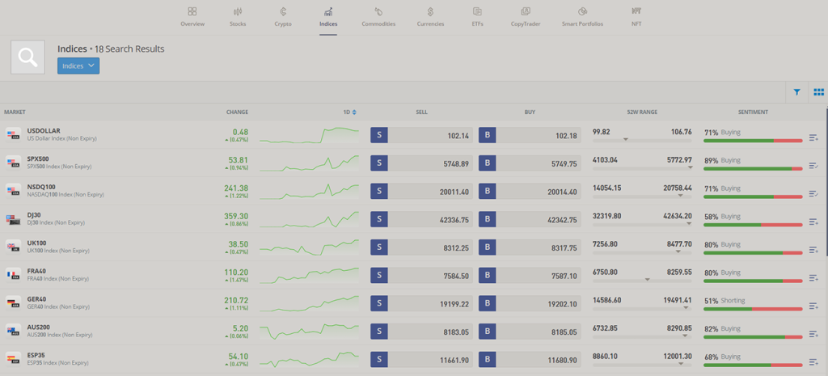Open the 1D timeframe selector
This screenshot has width=828, height=376.
[349, 112]
